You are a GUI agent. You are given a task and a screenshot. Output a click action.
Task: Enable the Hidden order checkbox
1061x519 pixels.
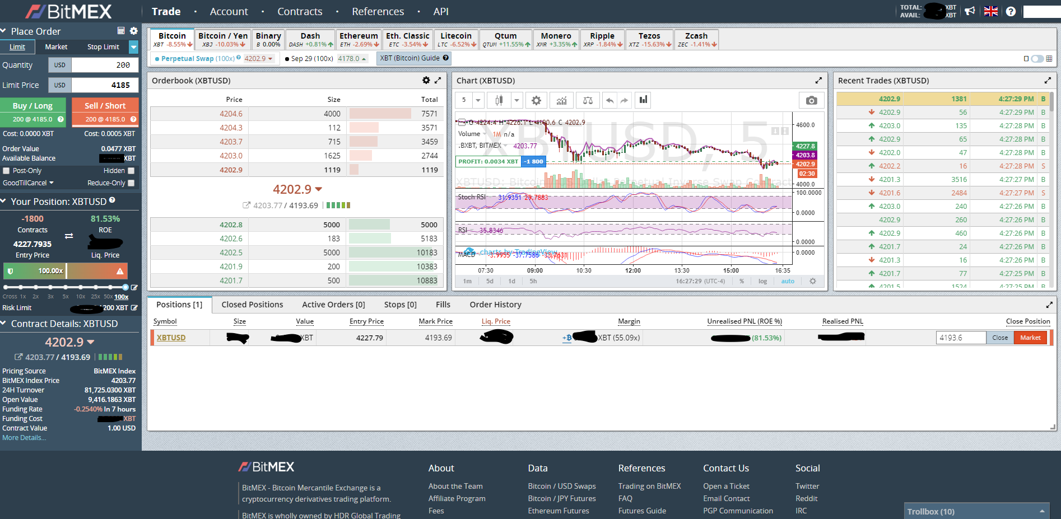(131, 171)
